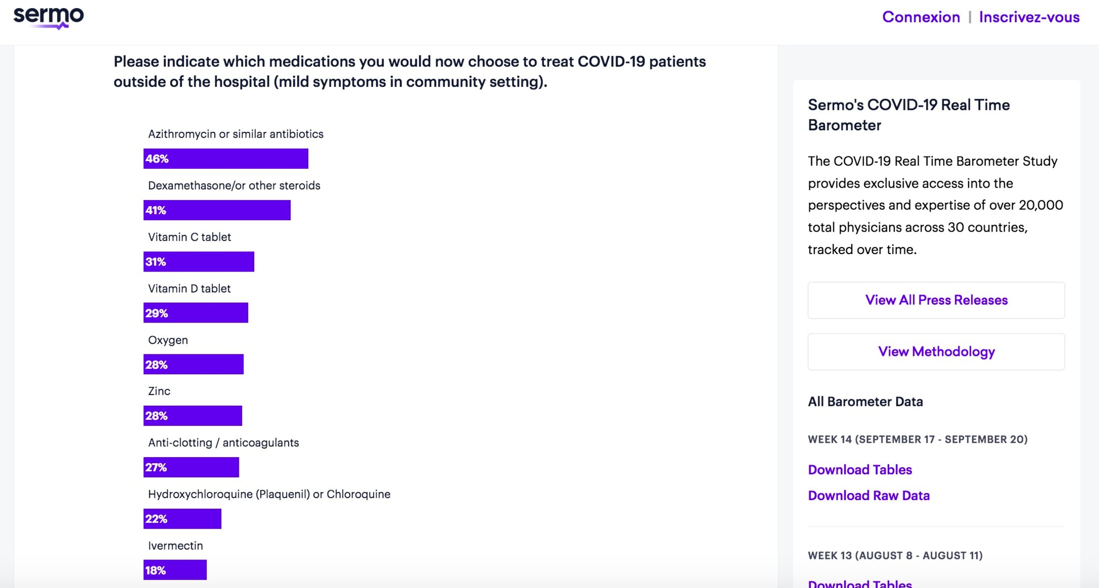Open the View Methodology button
This screenshot has height=588, width=1099.
tap(936, 352)
